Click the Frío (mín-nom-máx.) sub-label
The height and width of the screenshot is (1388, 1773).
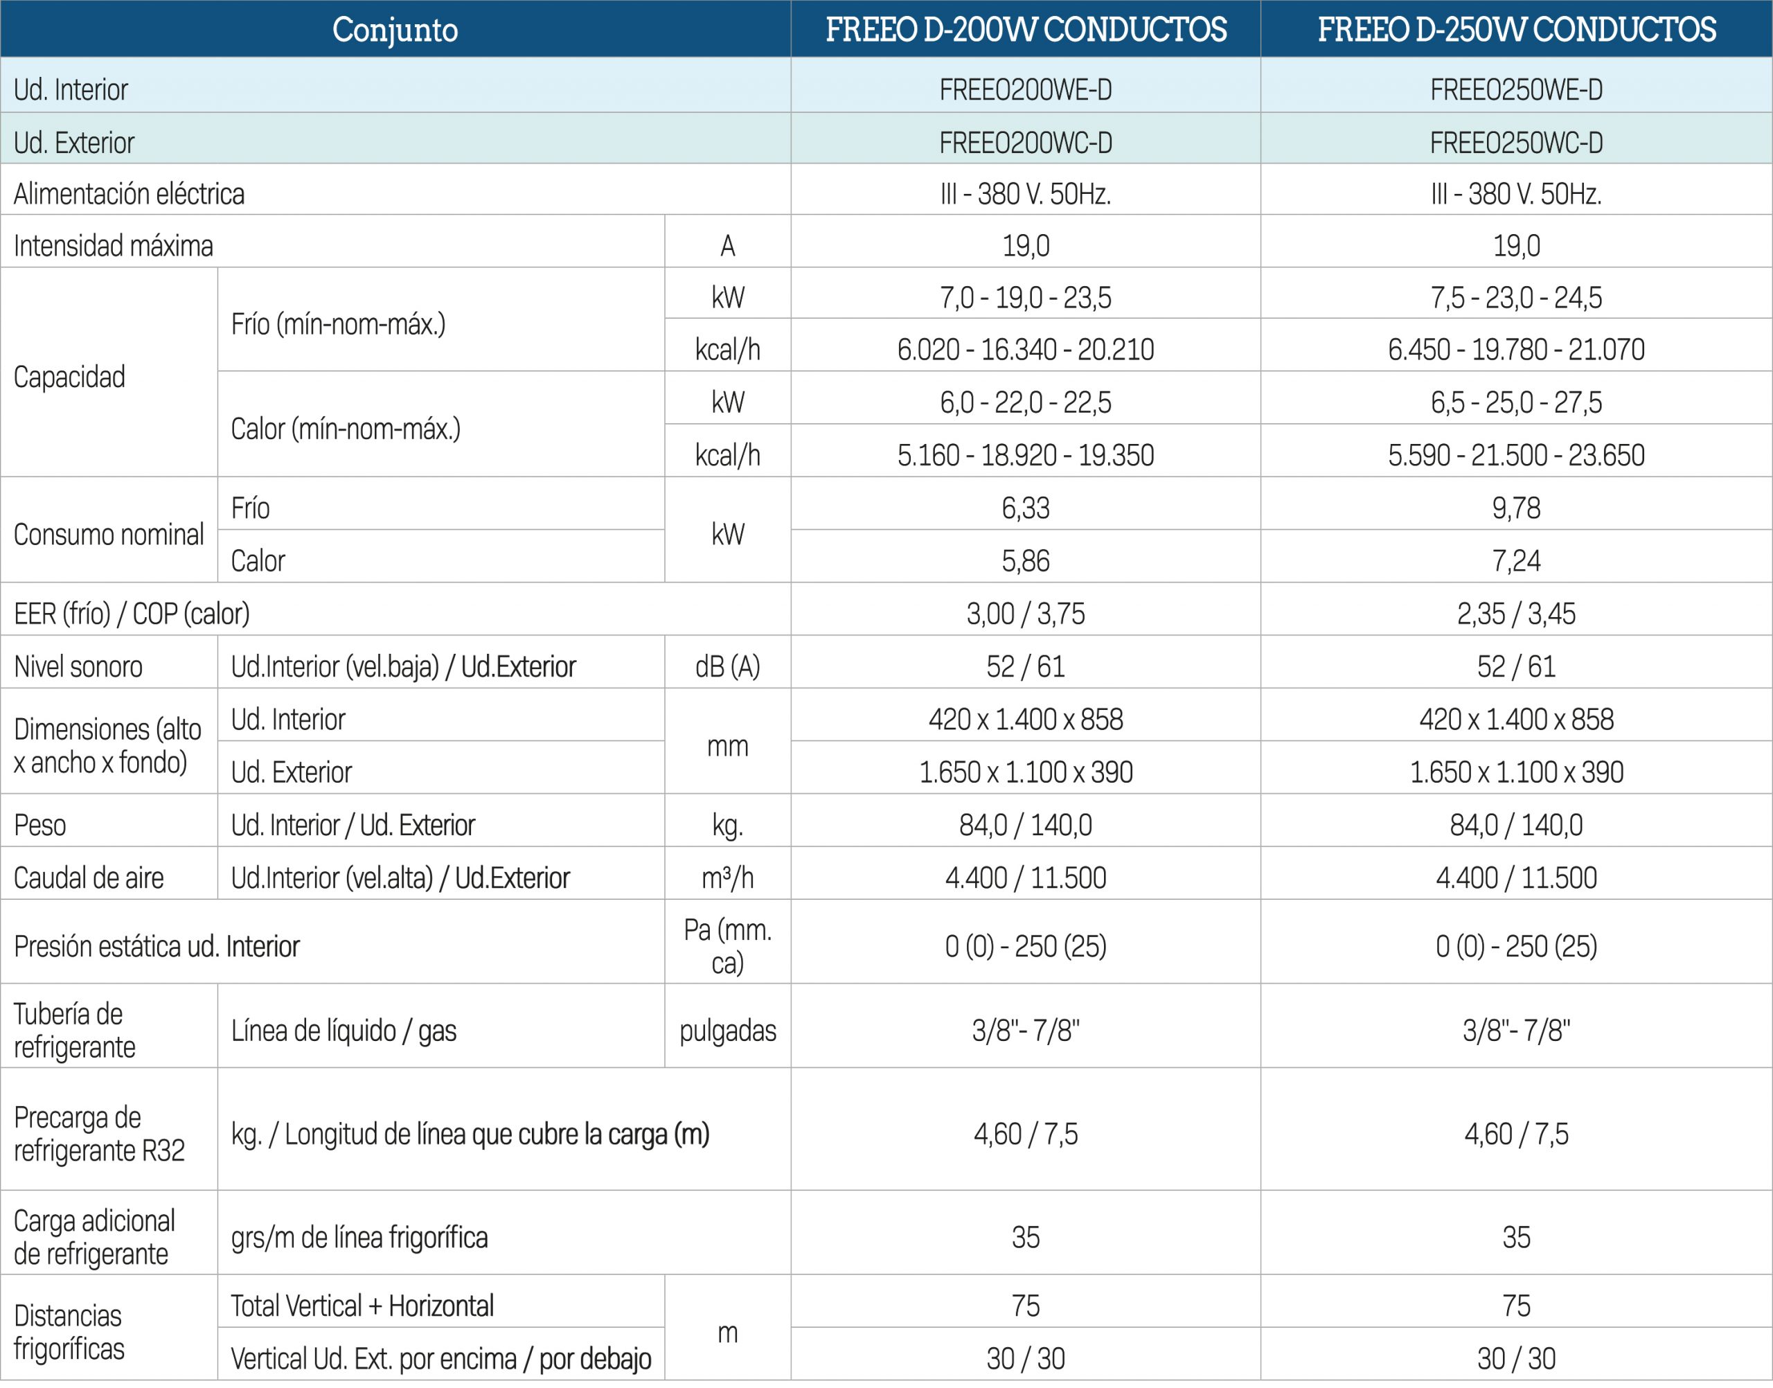338,325
